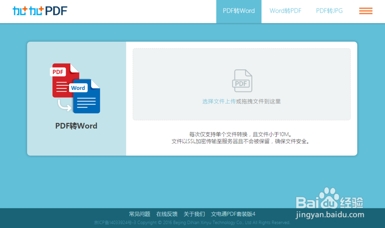Open the 文电通PDF套装版4 link
This screenshot has height=228, width=385.
tap(233, 214)
